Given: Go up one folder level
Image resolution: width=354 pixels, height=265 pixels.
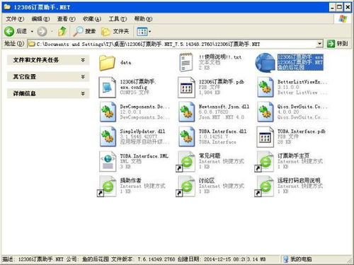Looking at the screenshot, I should (62, 31).
